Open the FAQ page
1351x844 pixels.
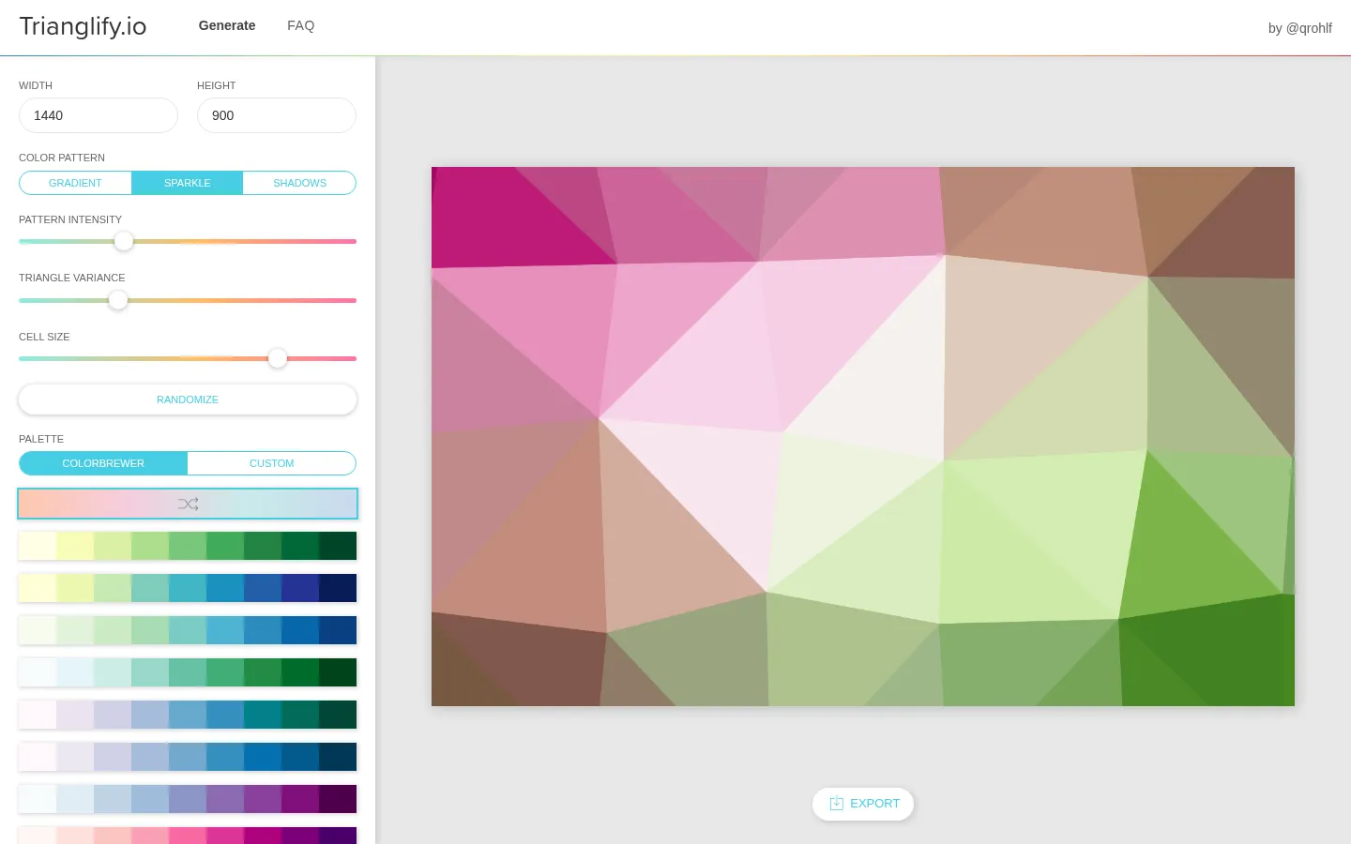[300, 25]
